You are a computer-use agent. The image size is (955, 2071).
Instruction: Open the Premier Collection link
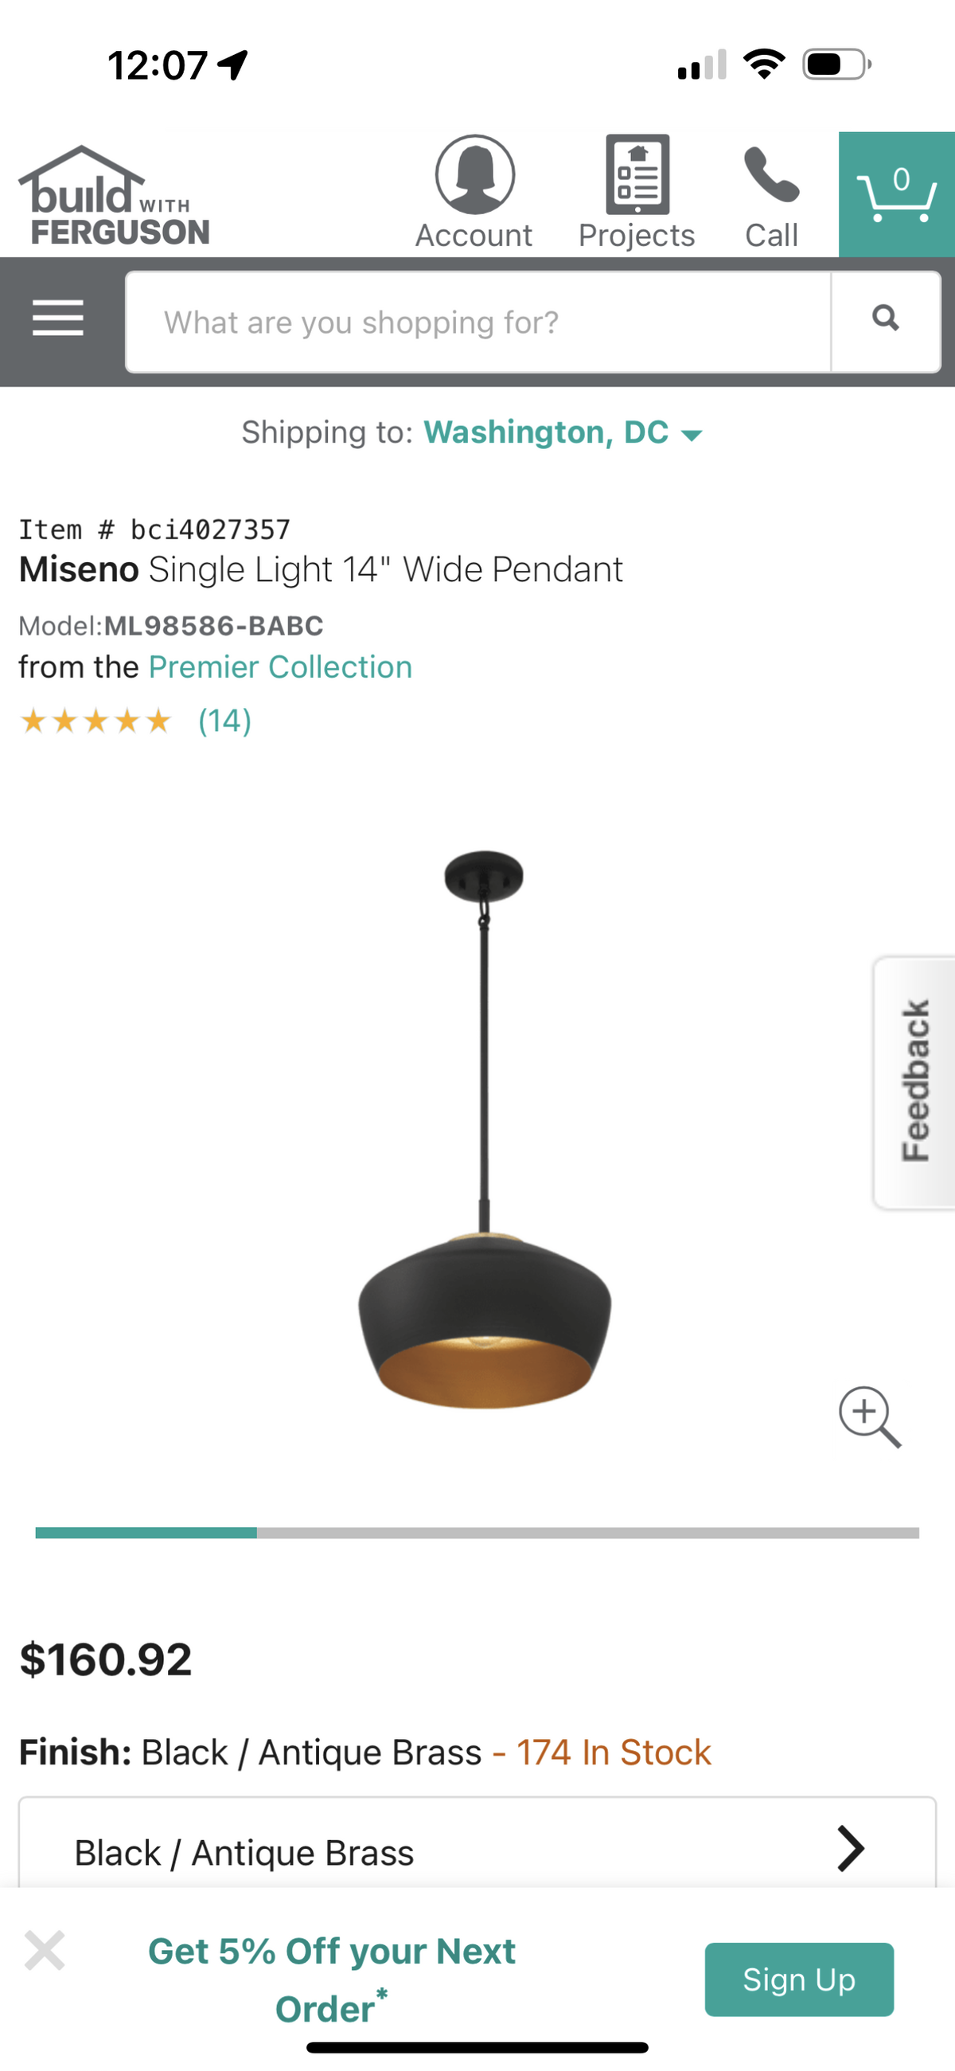point(281,667)
